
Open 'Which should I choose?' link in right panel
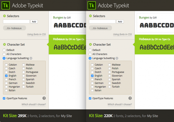click(120, 104)
